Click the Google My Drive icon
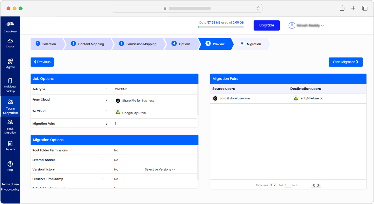The image size is (374, 204). 118,112
